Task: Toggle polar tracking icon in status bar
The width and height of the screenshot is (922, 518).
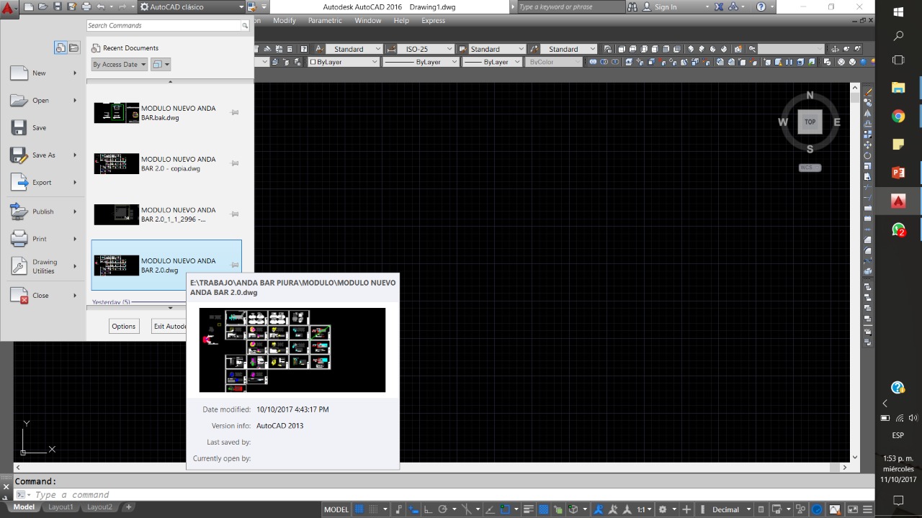Action: 443,509
